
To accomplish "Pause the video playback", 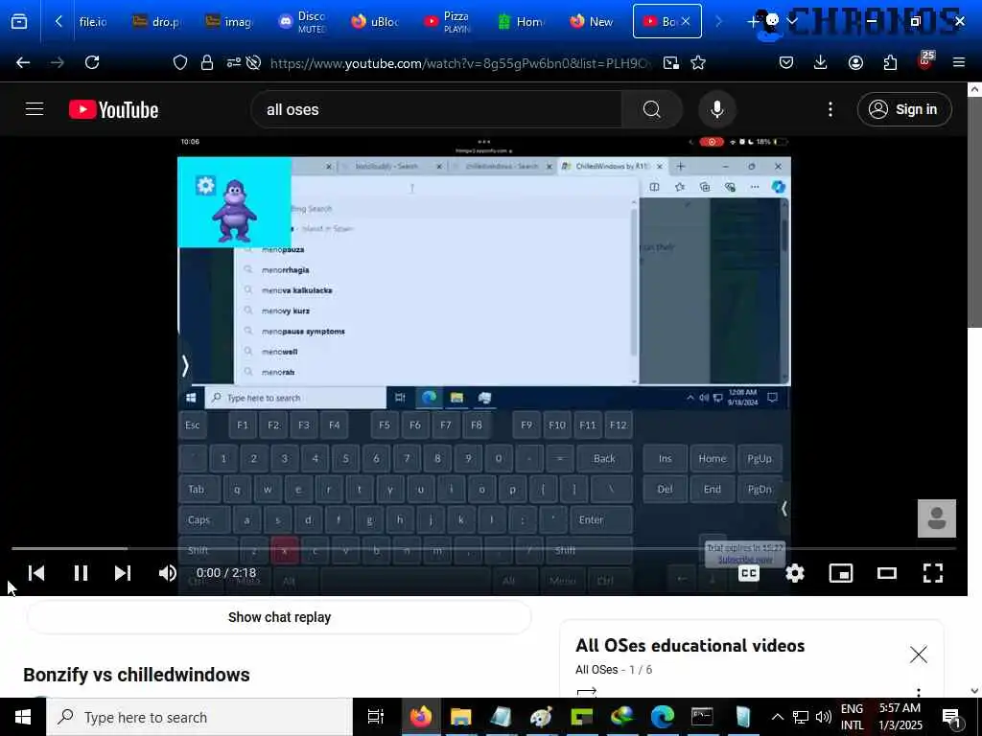I will click(x=81, y=573).
